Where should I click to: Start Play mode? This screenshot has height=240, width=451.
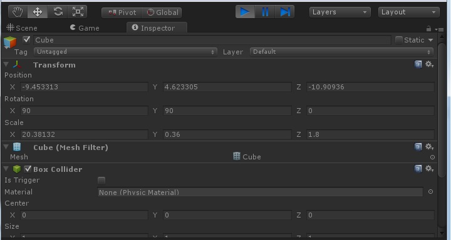point(245,12)
